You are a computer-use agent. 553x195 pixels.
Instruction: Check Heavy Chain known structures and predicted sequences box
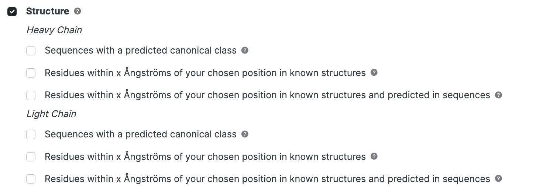point(31,95)
